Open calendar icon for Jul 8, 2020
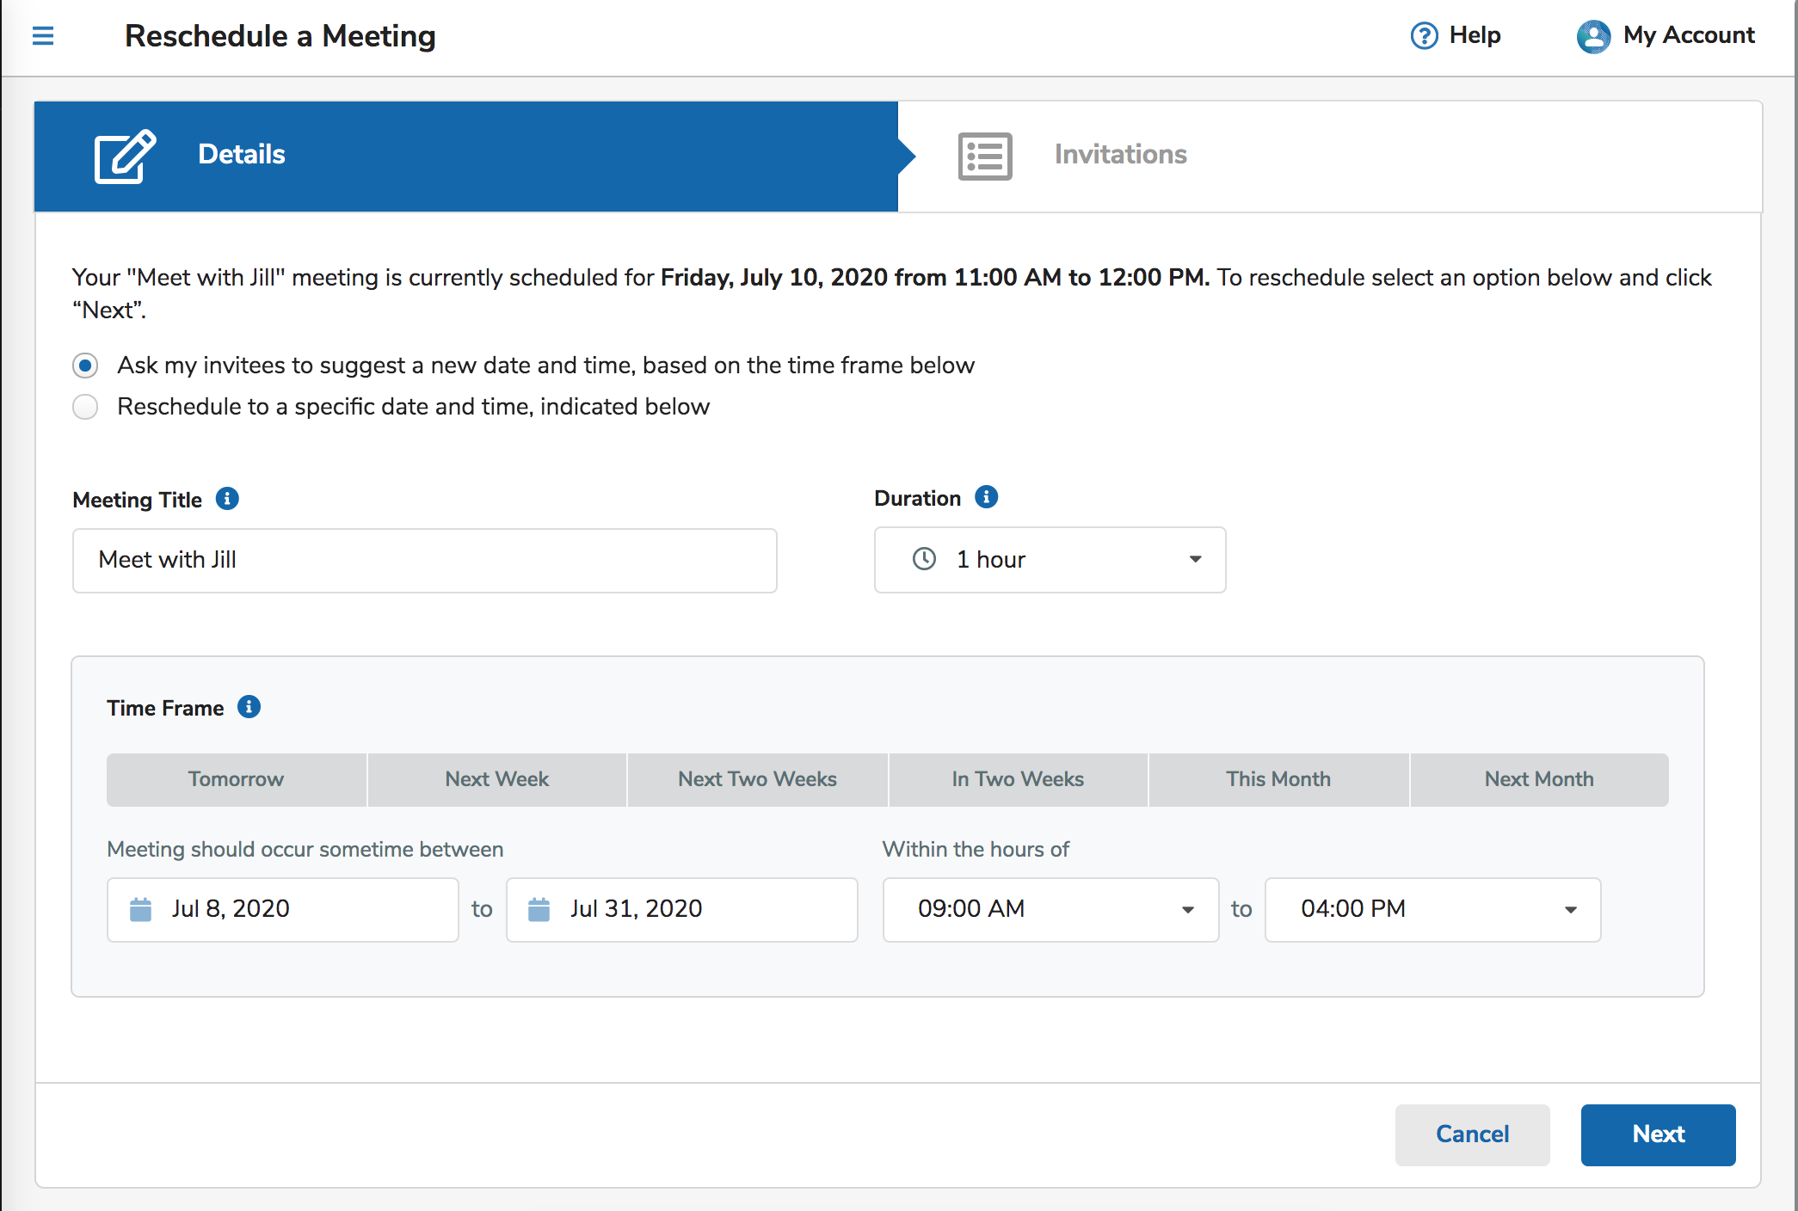1798x1211 pixels. click(140, 909)
